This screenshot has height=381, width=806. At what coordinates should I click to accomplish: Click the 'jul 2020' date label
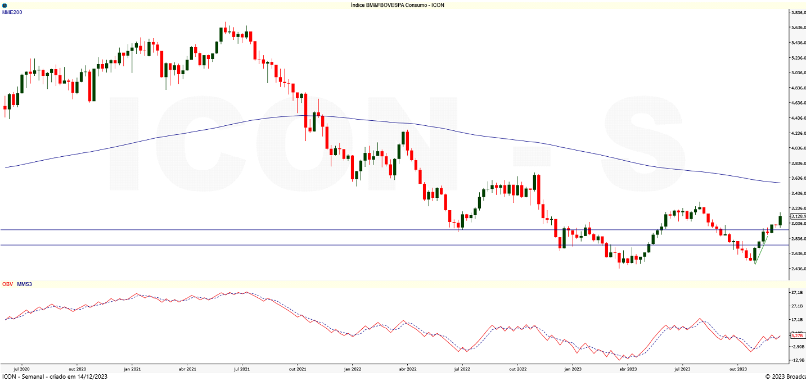point(22,369)
